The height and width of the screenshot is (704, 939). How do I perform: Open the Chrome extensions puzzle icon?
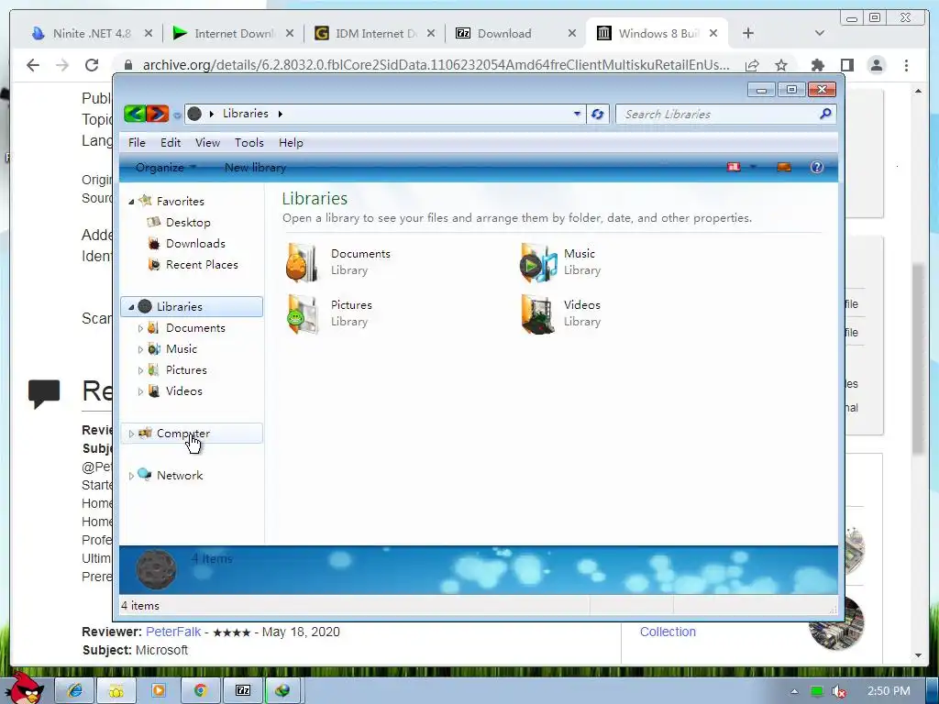[817, 65]
